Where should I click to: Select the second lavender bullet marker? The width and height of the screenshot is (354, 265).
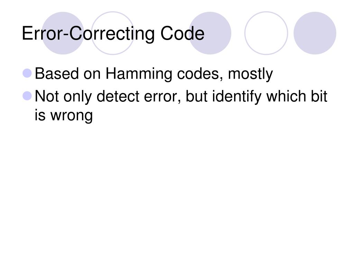[x=27, y=96]
